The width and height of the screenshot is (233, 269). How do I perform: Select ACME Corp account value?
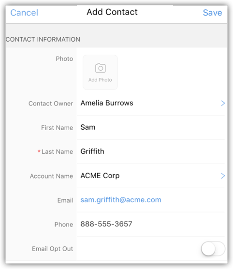[x=100, y=176]
